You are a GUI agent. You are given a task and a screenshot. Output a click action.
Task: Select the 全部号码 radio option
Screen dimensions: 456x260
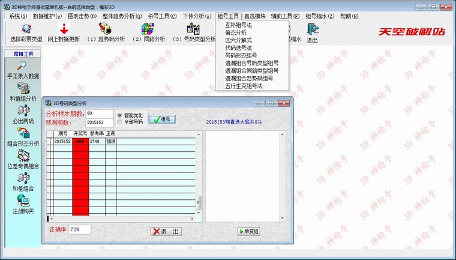(x=120, y=122)
